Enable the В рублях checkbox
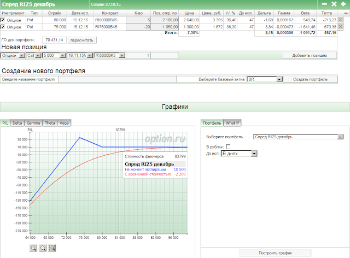 228,146
